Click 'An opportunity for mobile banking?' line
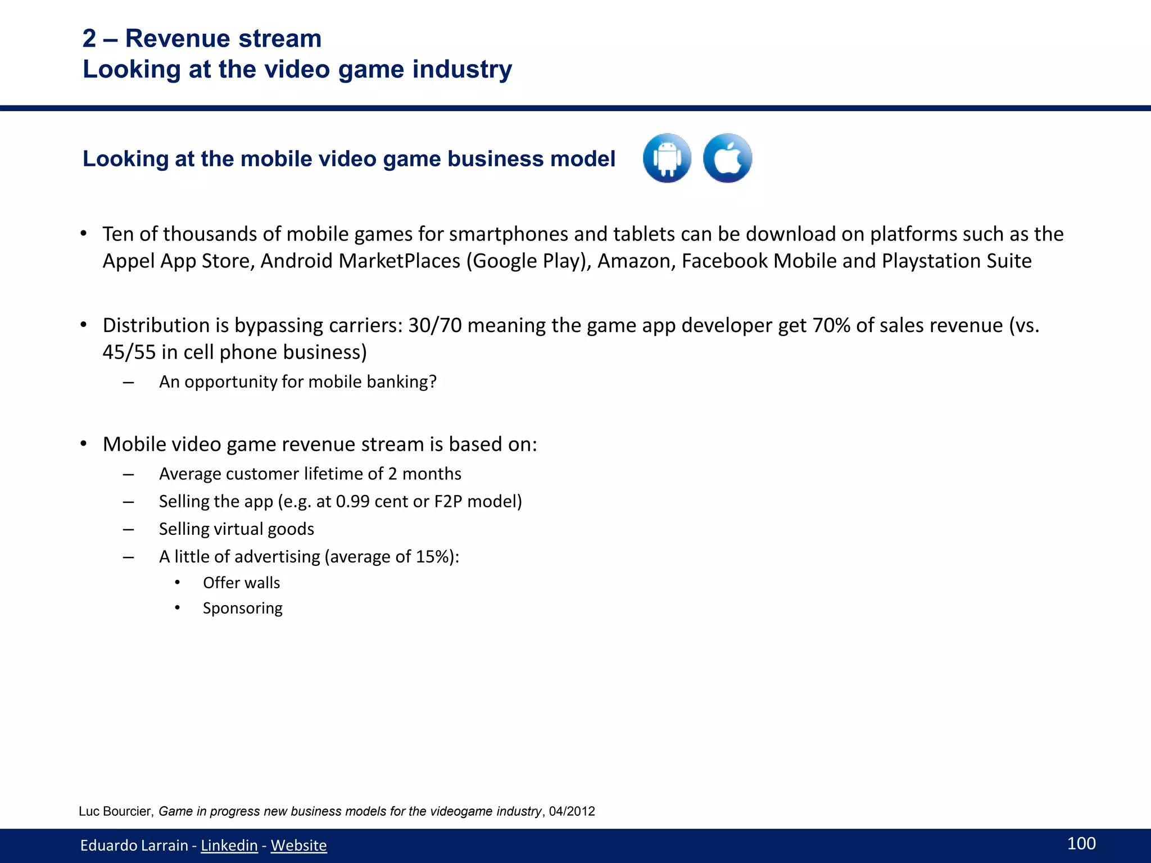 coord(298,381)
